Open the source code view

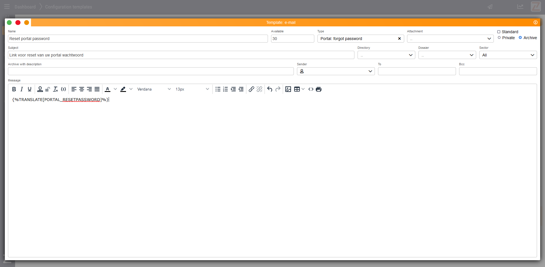click(311, 89)
